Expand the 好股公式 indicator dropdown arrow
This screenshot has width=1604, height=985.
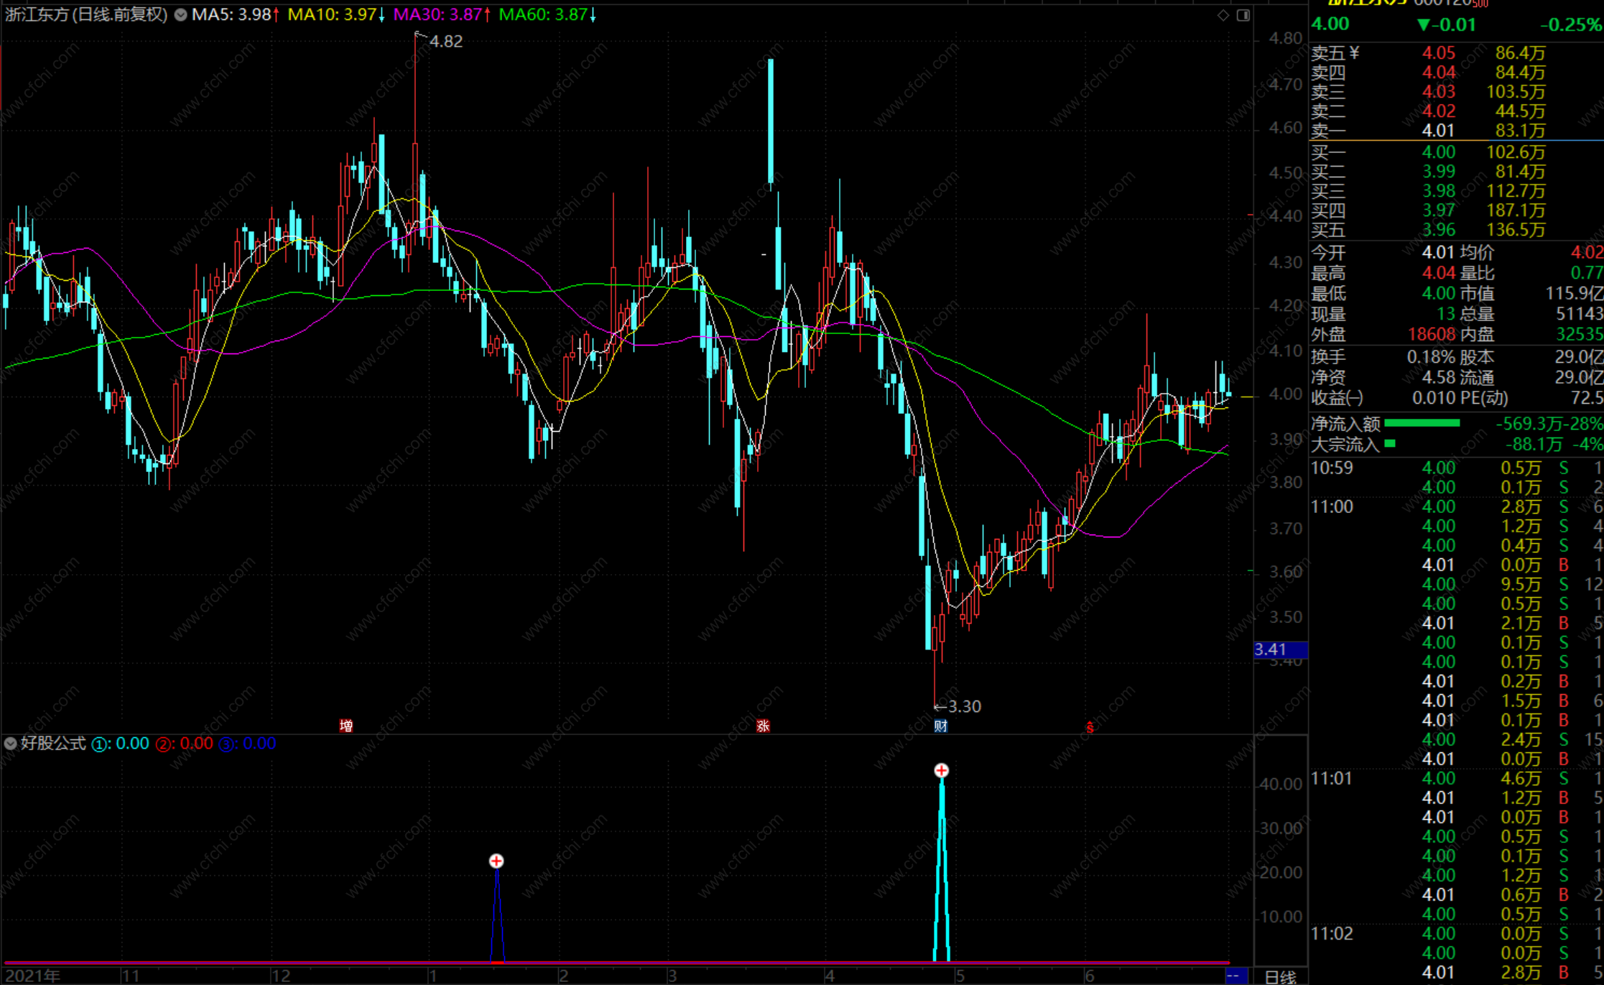coord(10,744)
